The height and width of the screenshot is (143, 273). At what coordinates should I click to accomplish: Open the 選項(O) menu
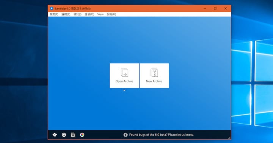pos(89,14)
